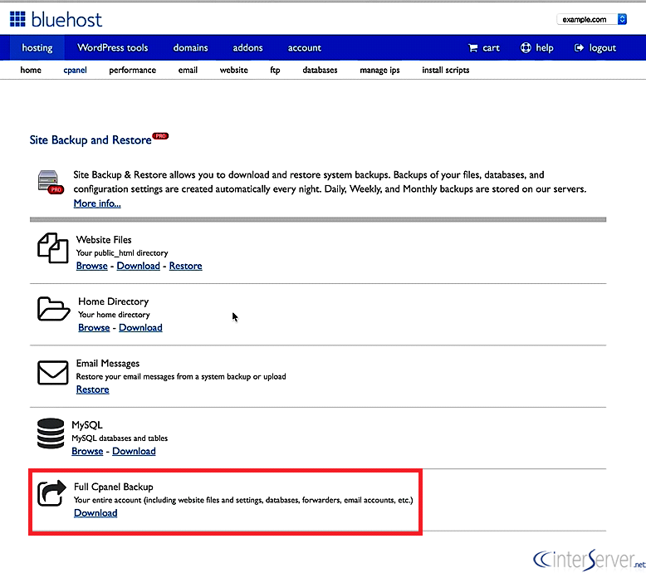646x573 pixels.
Task: Download the MySQL databases backup
Action: pos(134,451)
